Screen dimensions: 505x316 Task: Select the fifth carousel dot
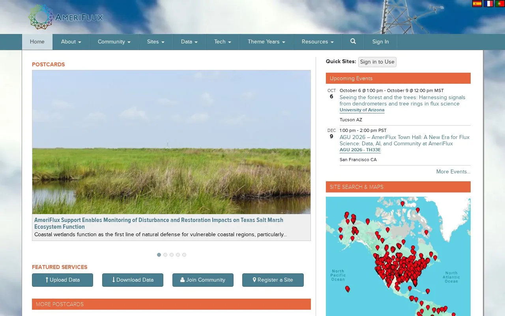[184, 255]
